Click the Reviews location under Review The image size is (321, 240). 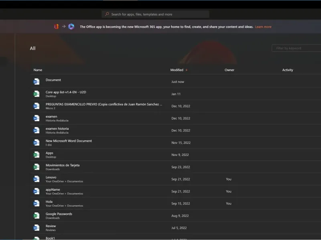[51, 230]
